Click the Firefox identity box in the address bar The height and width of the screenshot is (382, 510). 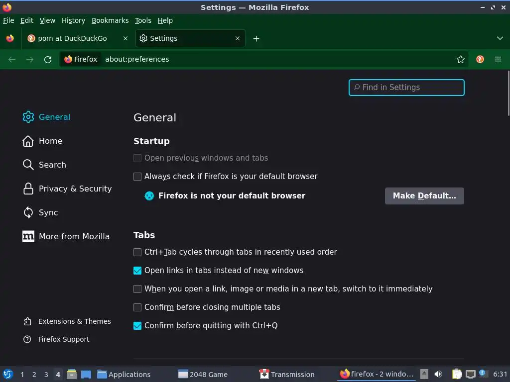point(81,59)
